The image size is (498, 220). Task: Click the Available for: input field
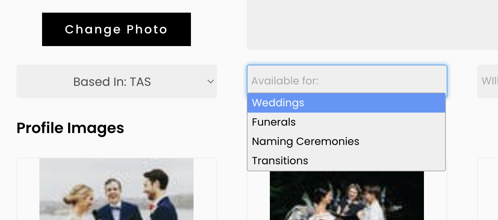click(x=347, y=81)
